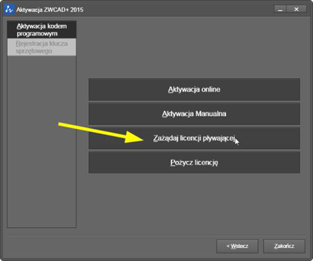Viewport: 313px width, 261px height.
Task: Choose the Aktywacja online option
Action: 194,89
